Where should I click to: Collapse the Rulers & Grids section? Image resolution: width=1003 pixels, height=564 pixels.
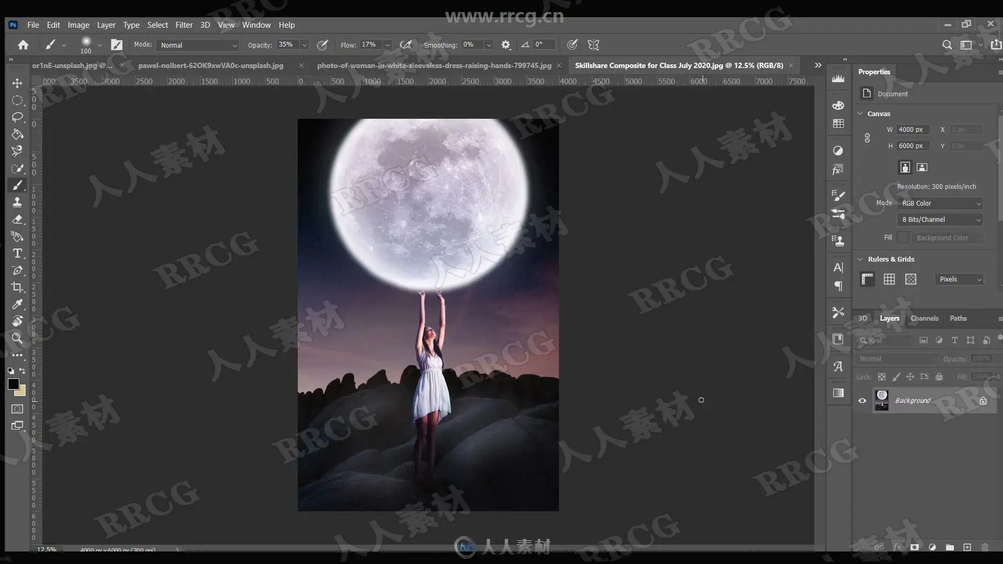[860, 259]
